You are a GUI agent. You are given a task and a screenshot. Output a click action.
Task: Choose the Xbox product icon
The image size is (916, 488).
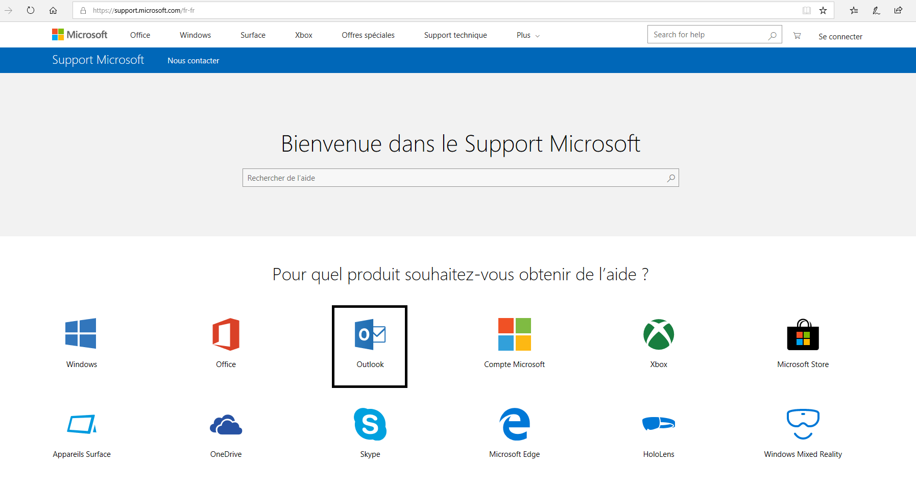659,334
